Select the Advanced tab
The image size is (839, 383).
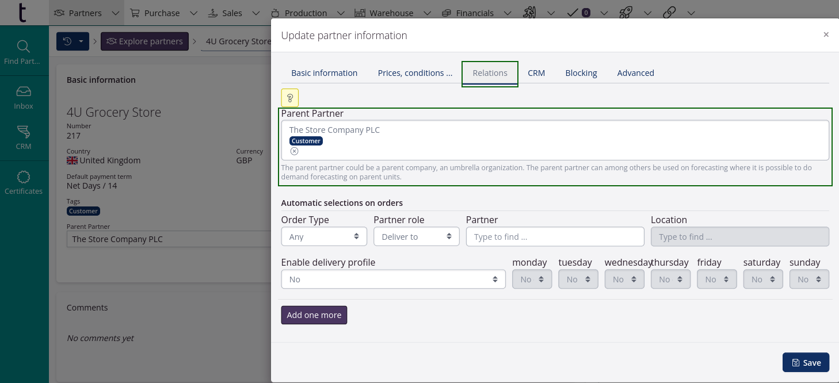[x=635, y=73]
